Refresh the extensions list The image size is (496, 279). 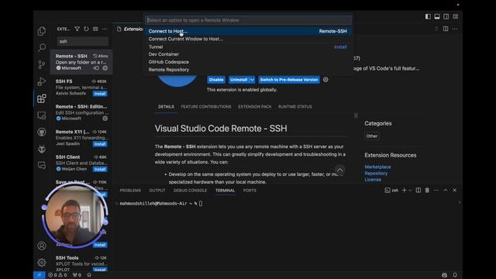86,29
